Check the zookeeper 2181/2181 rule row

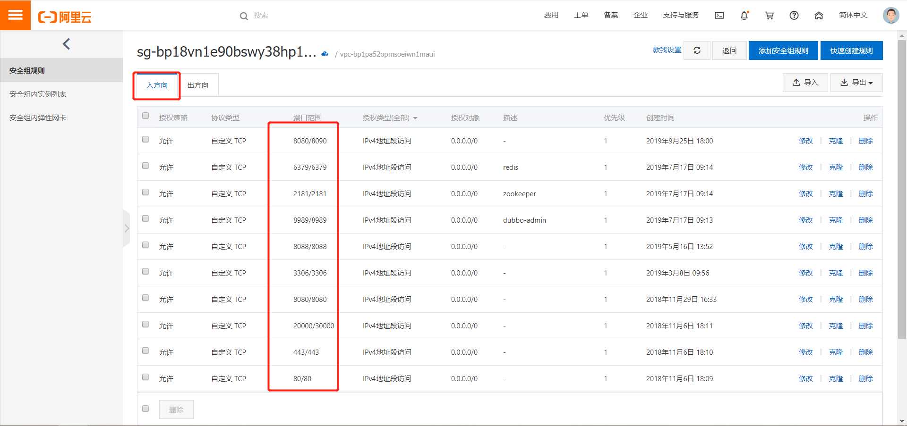click(x=145, y=192)
